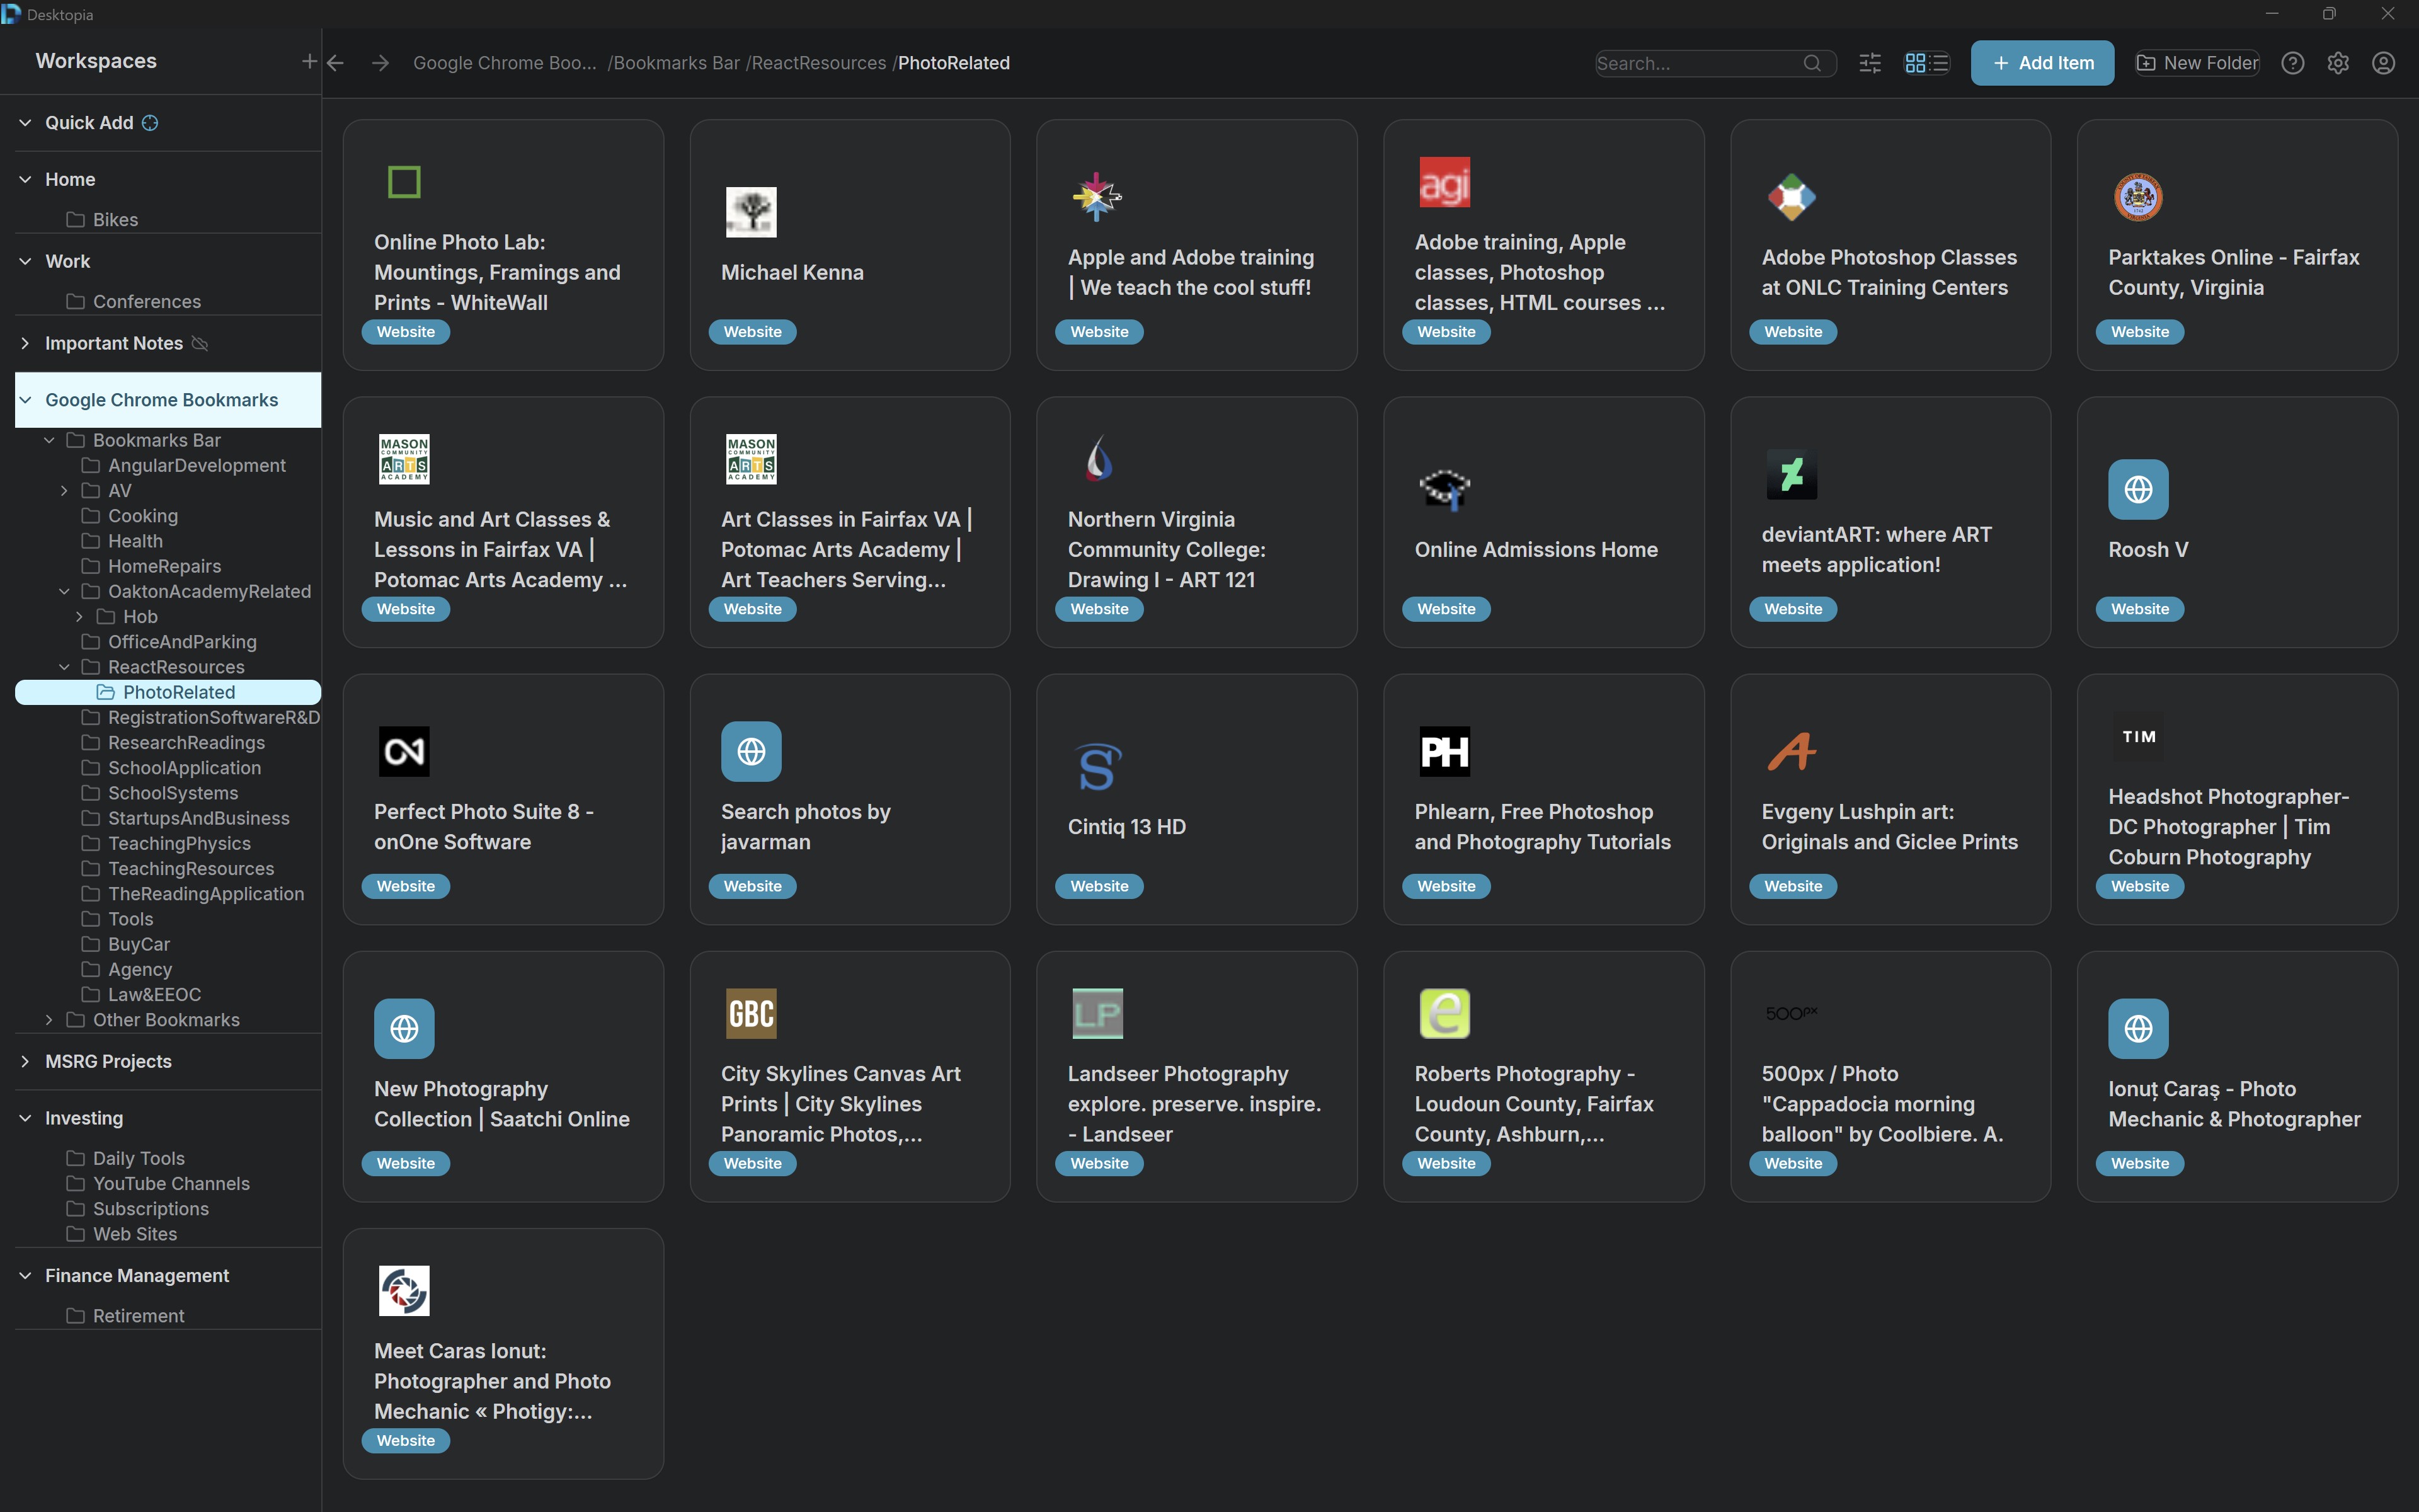2419x1512 pixels.
Task: Collapse the Google Chrome Bookmarks workspace
Action: [x=26, y=400]
